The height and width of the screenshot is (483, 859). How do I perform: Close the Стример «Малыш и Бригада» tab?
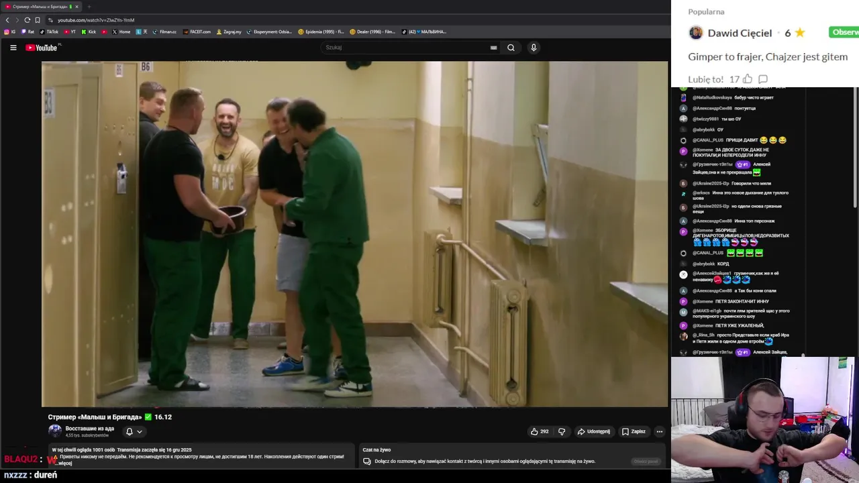77,7
